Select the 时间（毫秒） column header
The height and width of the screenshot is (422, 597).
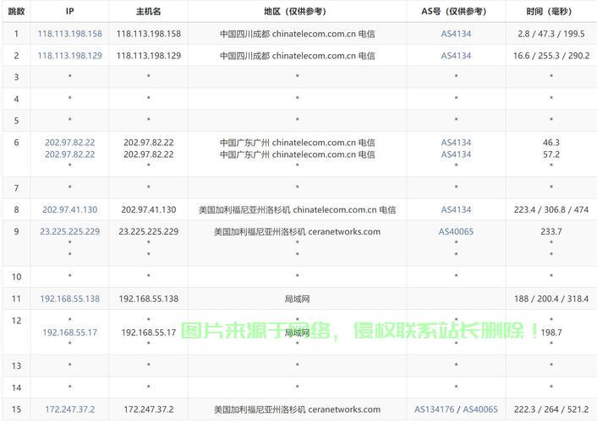(x=550, y=12)
